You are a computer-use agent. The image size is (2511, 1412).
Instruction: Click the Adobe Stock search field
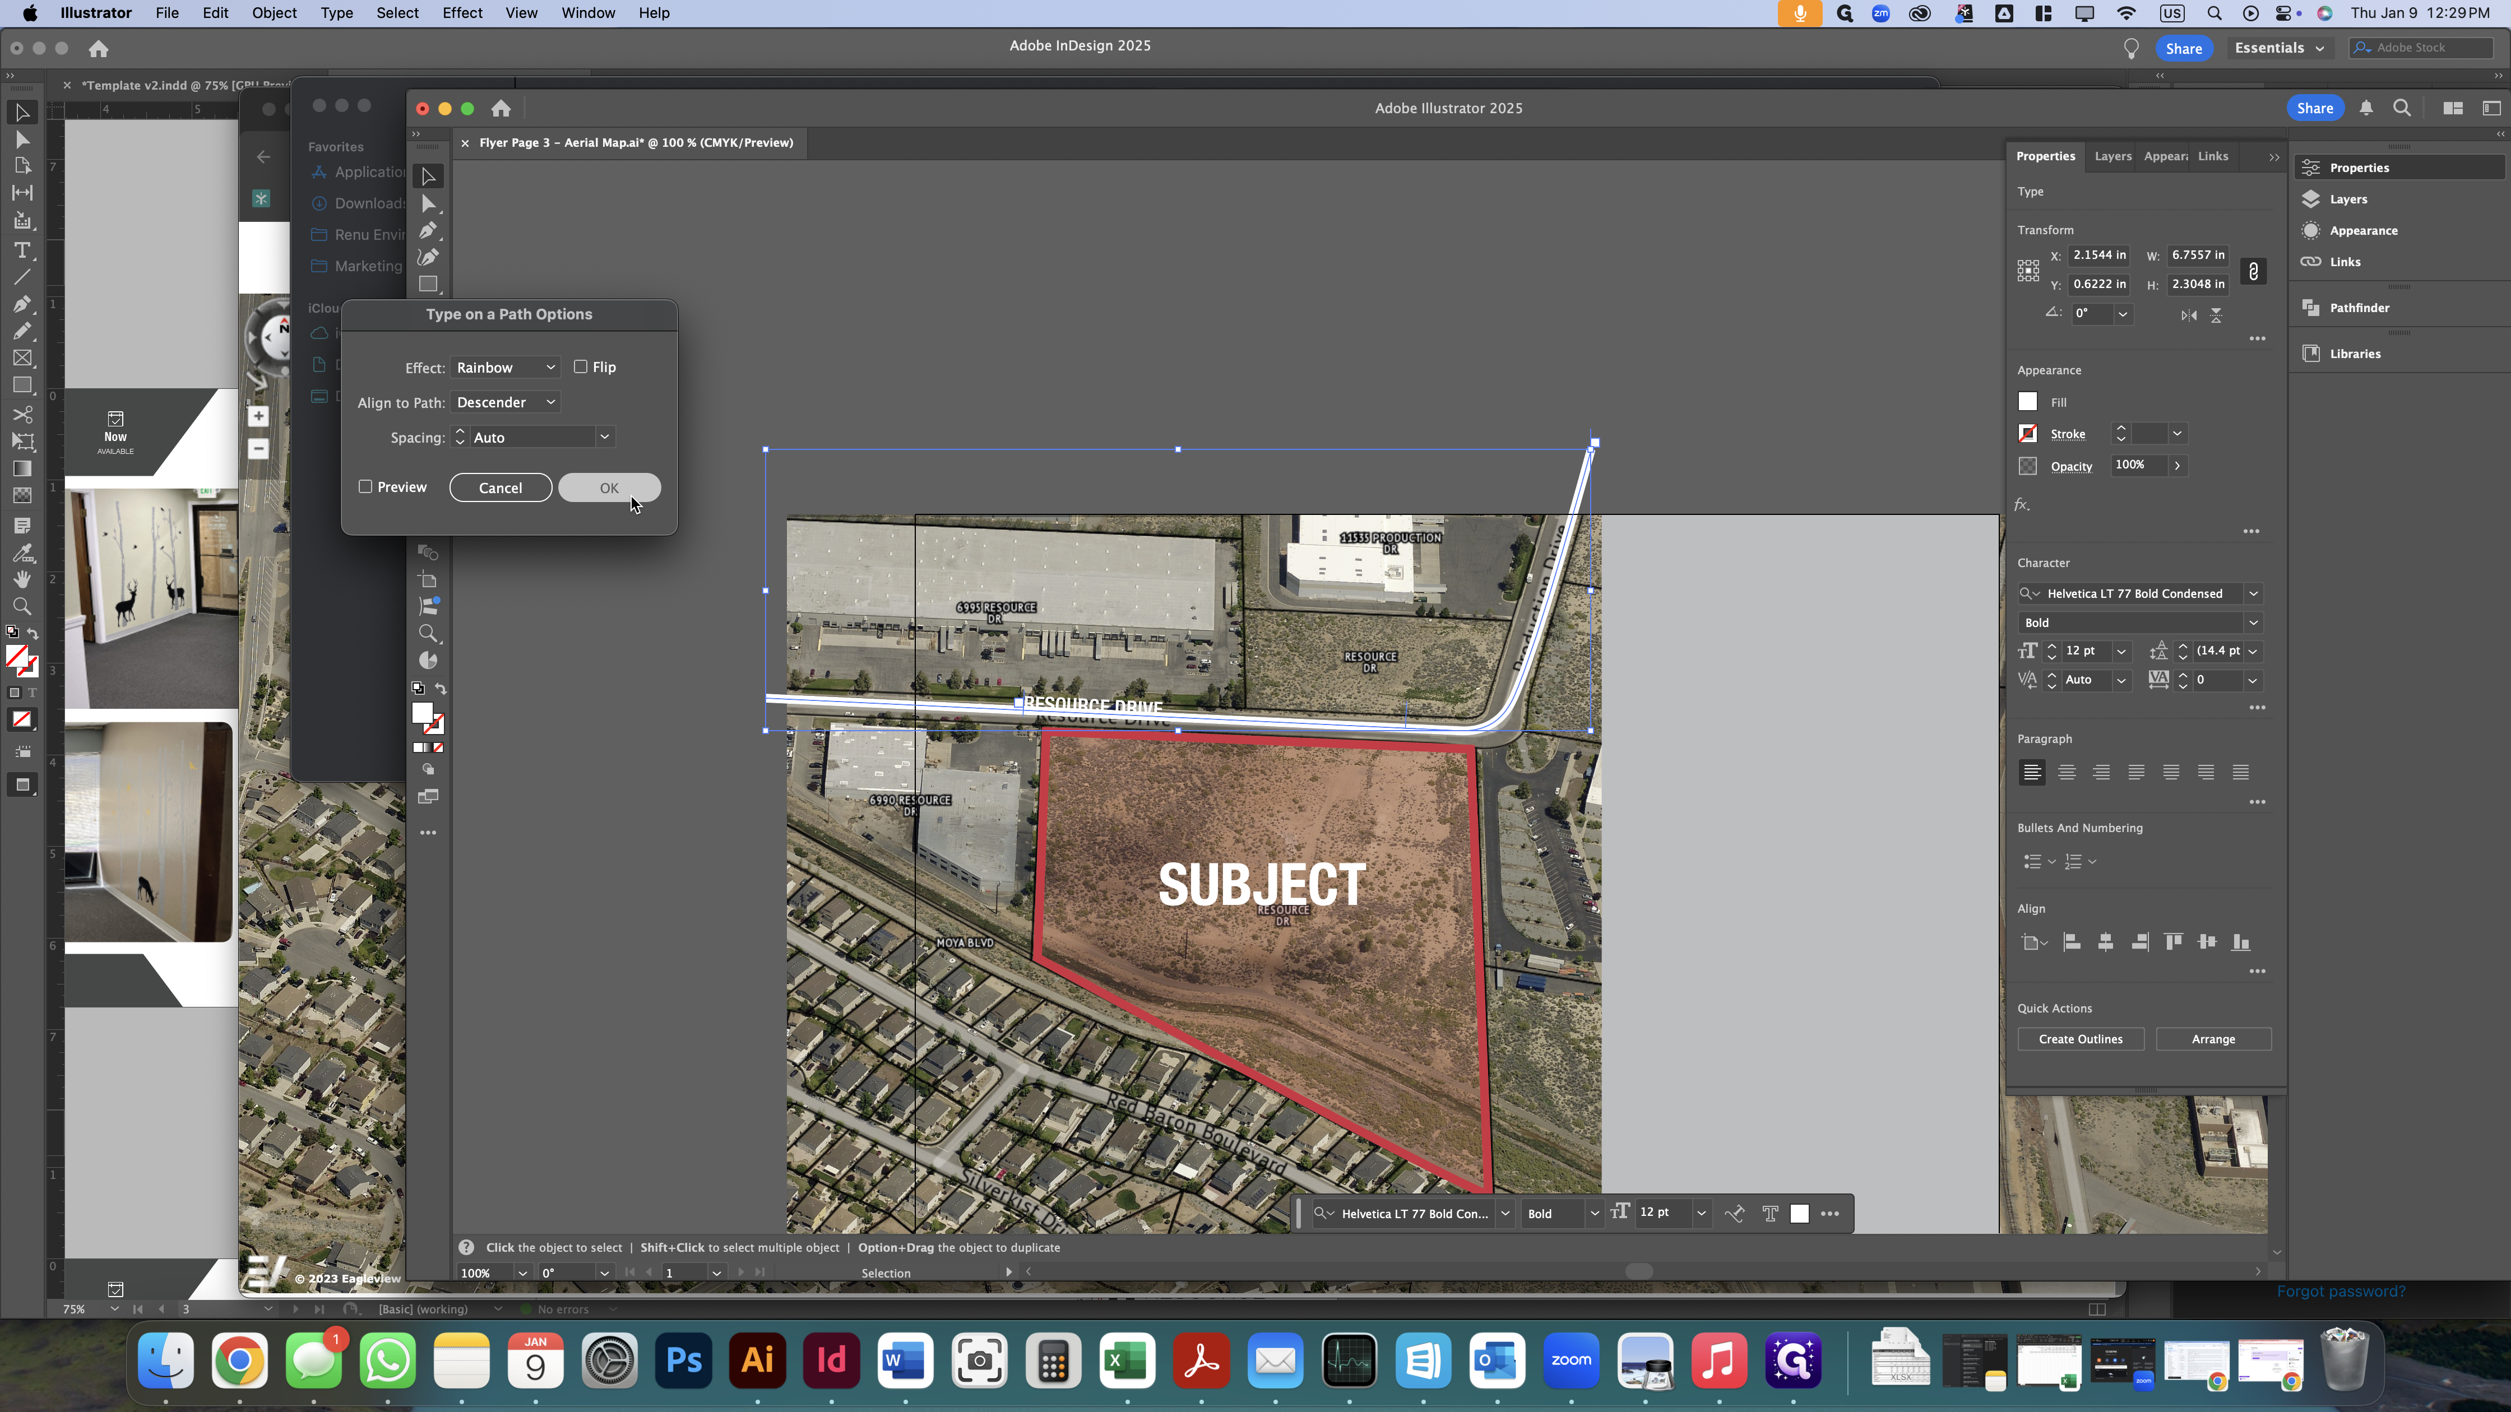[2421, 47]
